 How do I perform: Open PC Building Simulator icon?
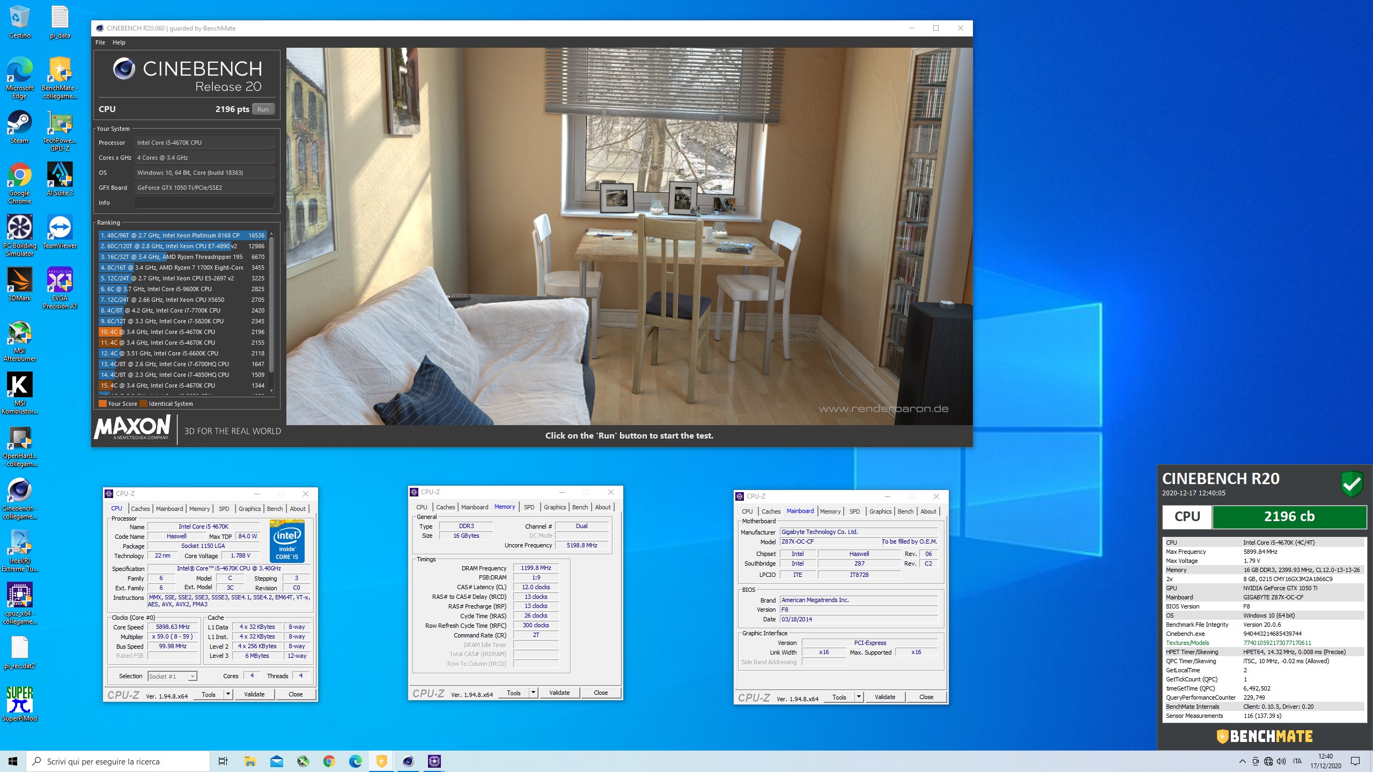[x=19, y=236]
